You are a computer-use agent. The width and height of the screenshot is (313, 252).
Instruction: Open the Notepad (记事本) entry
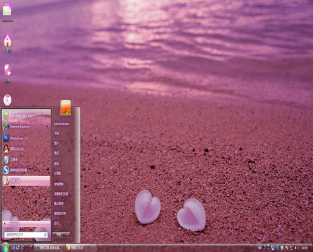(26, 159)
